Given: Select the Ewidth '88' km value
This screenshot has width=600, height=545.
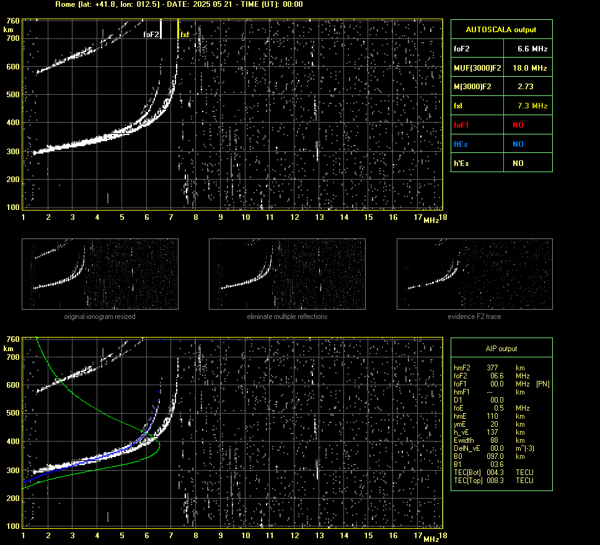Looking at the screenshot, I should click(494, 440).
